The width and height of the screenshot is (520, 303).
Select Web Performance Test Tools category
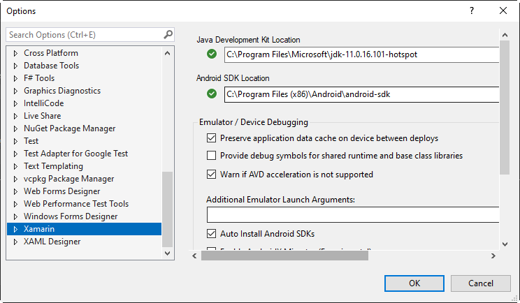click(76, 204)
